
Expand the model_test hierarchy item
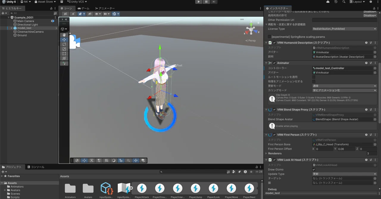pos(12,28)
